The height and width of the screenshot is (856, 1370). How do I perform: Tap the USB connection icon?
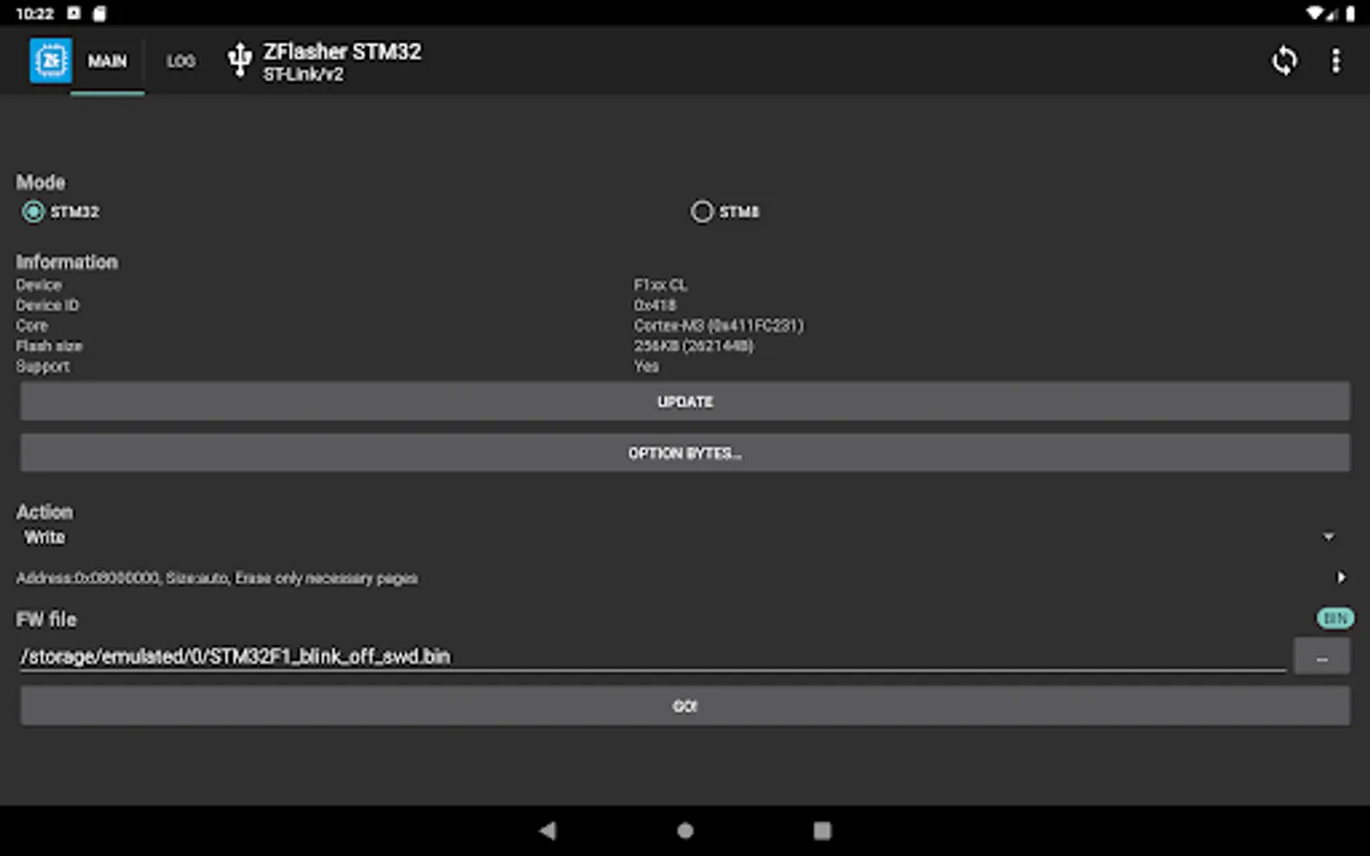240,60
